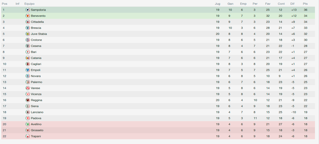
Task: Click the Juve Stabia badge icon
Action: pyautogui.click(x=28, y=34)
